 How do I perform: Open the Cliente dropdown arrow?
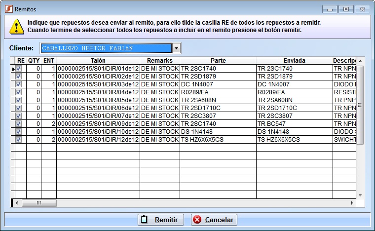(176, 48)
